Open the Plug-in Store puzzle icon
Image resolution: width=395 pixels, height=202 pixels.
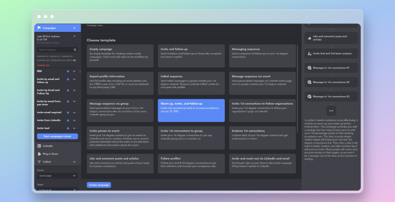click(39, 154)
